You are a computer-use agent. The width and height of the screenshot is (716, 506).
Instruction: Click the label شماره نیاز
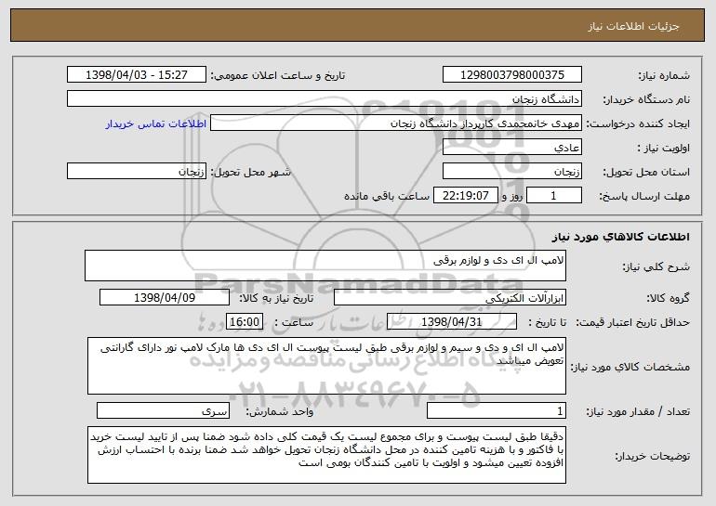[x=664, y=75]
